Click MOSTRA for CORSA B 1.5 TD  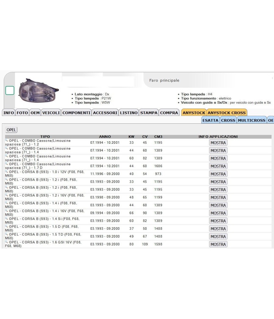(218, 236)
